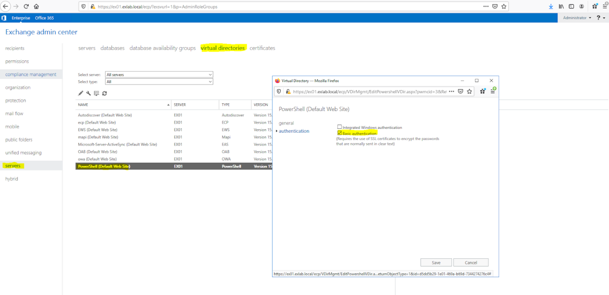Viewport: 609px width, 295px height.
Task: Select the Edit pencil icon for PowerShell directory
Action: 80,93
